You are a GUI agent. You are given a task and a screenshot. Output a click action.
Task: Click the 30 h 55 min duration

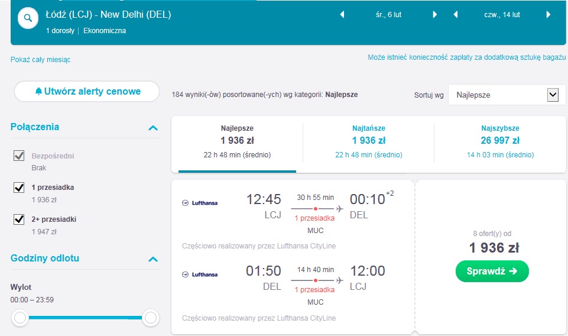[x=316, y=198]
